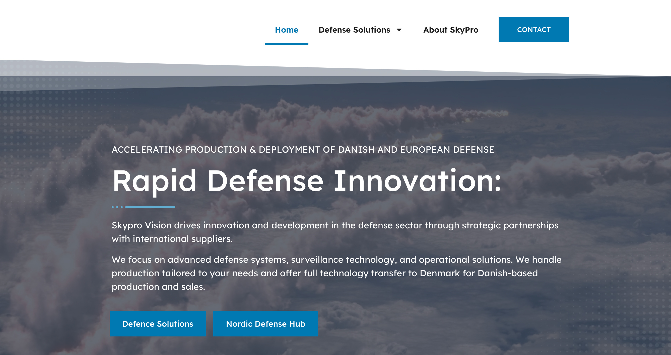Expand the Defense Solutions dropdown arrow

pos(399,30)
